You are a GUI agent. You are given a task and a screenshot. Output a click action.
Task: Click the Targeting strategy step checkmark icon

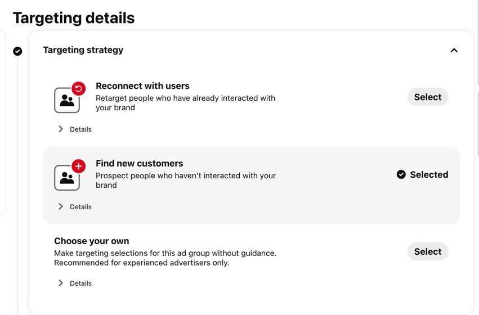click(x=17, y=51)
